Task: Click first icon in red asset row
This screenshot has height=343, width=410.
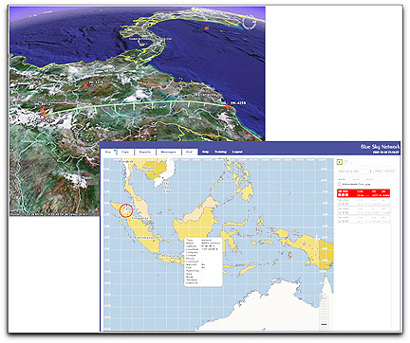Action: (x=340, y=195)
